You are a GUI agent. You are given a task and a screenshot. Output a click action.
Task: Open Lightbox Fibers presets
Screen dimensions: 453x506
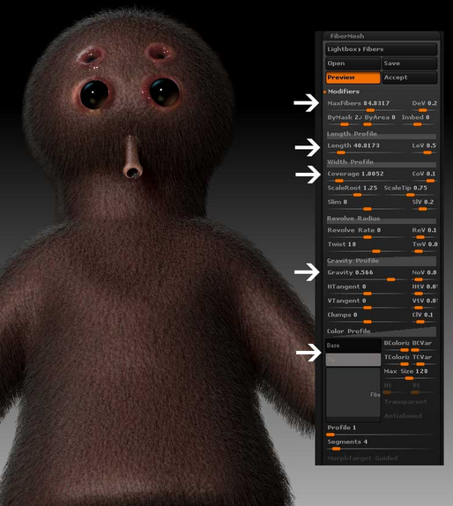[381, 49]
